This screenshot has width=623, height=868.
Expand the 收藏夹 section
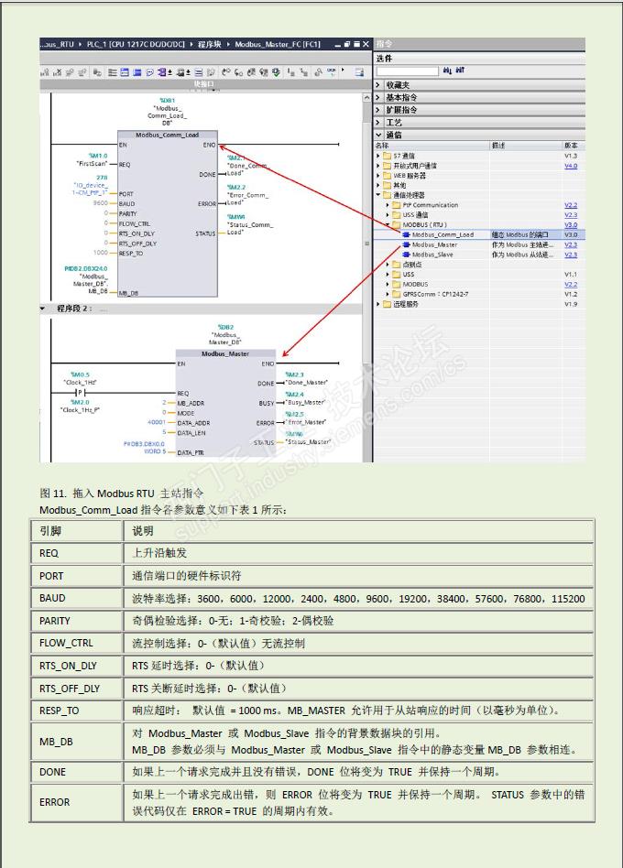tap(378, 85)
